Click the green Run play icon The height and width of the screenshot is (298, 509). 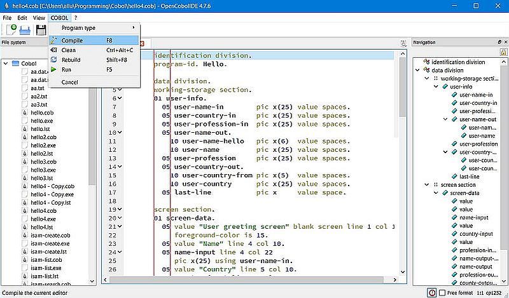[x=54, y=69]
